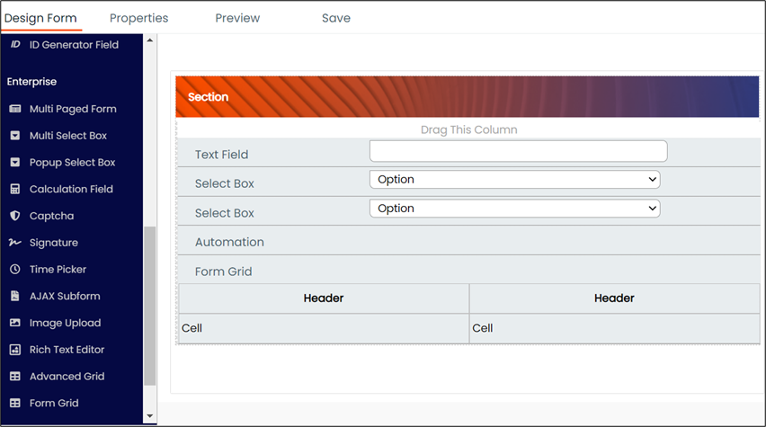
Task: Click the palette scrollbar thumb
Action: point(150,306)
